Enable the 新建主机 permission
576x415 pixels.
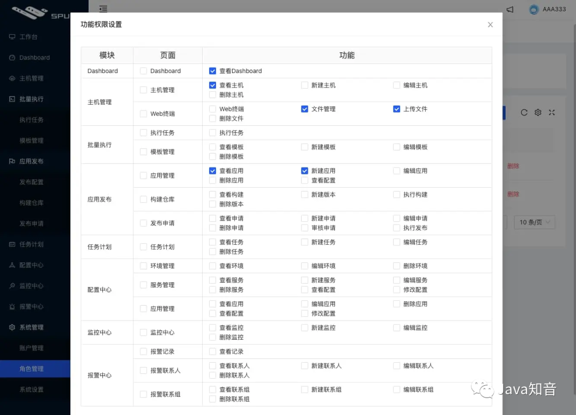(305, 85)
